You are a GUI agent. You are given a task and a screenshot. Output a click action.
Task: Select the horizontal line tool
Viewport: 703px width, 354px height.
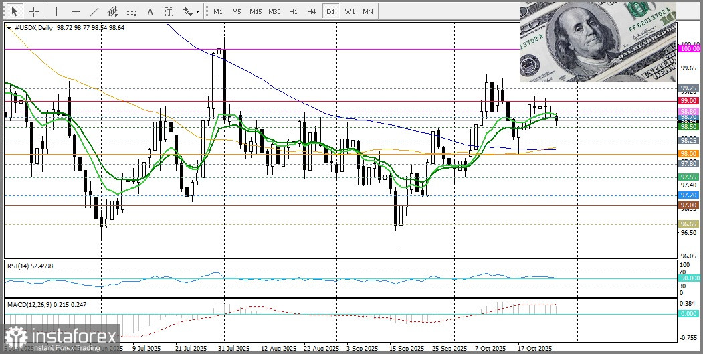click(x=75, y=11)
